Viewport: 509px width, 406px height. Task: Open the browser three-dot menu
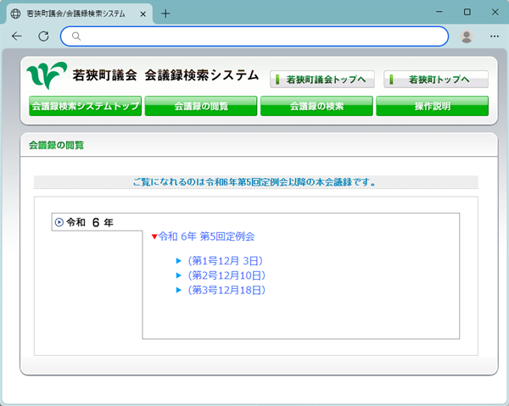[x=495, y=36]
